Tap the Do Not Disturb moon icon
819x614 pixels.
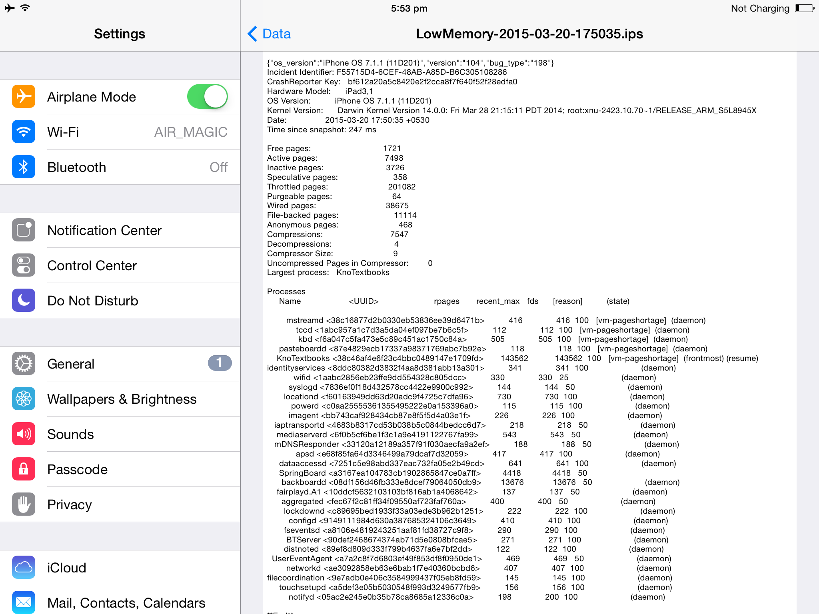[x=24, y=301]
